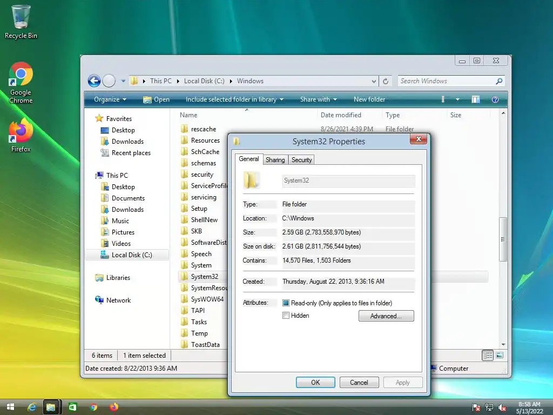Click the search magnifier icon
Screen dimensions: 553x415
[499, 81]
